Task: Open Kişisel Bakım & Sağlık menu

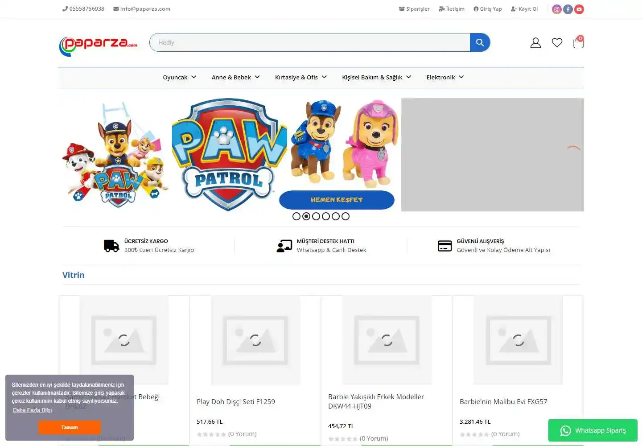Action: point(372,77)
